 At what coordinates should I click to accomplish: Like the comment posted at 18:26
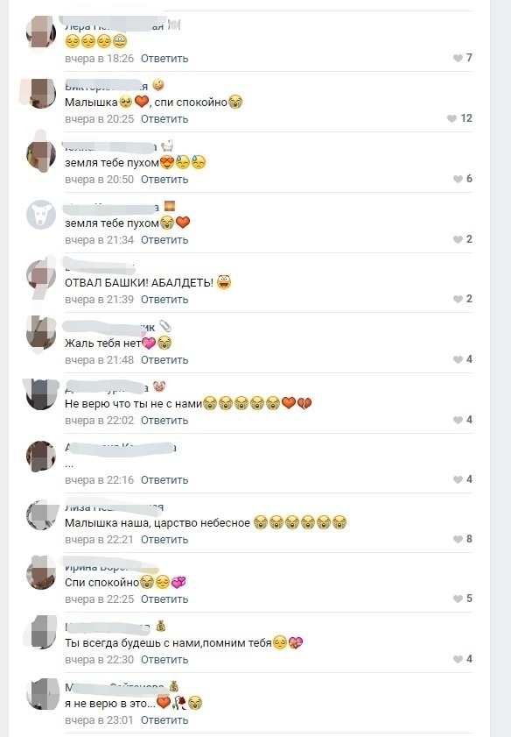(463, 58)
